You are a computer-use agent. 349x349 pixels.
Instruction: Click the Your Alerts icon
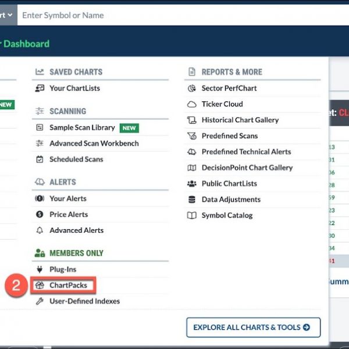point(40,198)
